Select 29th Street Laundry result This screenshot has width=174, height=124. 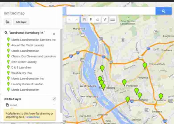[x=24, y=62]
